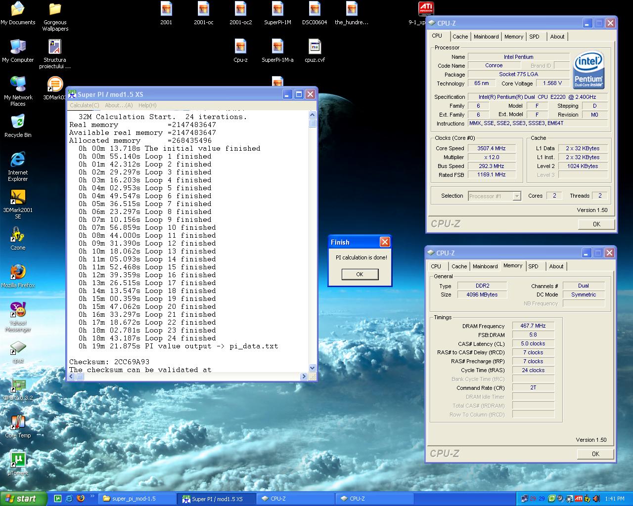Image resolution: width=633 pixels, height=506 pixels.
Task: Open the 2001-oc file icon
Action: pos(203,13)
